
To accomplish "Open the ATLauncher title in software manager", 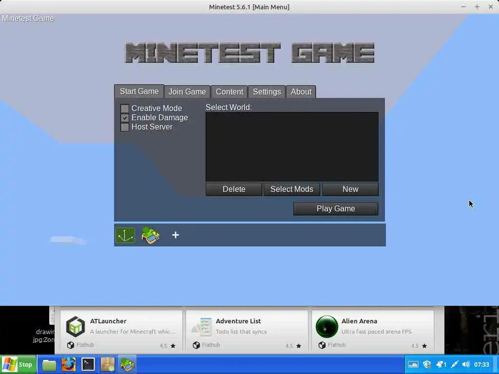I will (108, 321).
